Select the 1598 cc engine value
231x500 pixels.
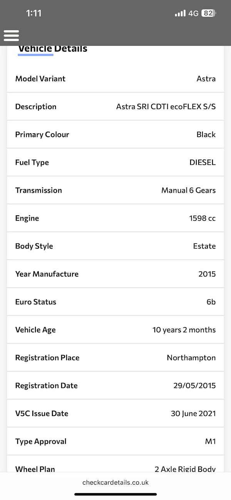202,218
